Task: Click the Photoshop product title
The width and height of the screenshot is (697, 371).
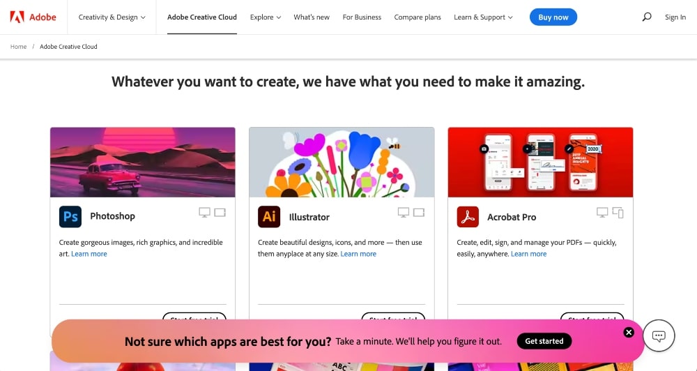Action: click(x=112, y=216)
